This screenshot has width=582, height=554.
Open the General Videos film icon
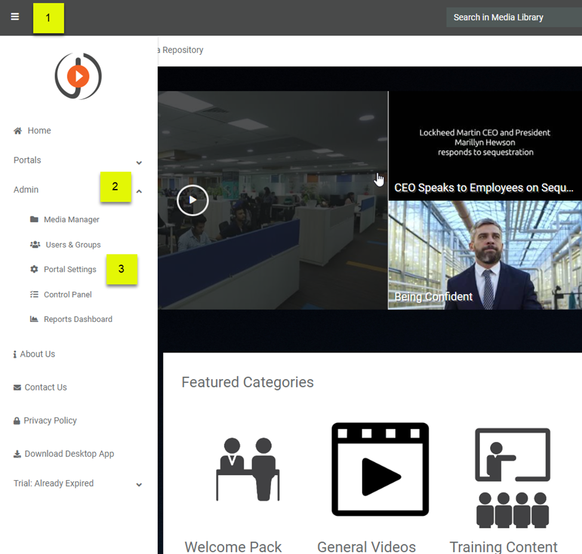coord(380,469)
